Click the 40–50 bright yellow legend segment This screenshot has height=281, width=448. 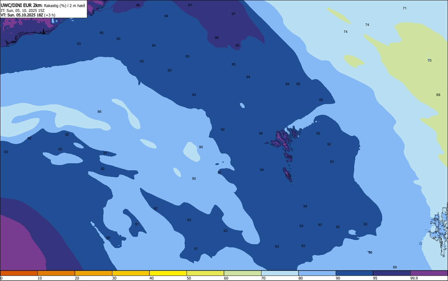pos(168,273)
